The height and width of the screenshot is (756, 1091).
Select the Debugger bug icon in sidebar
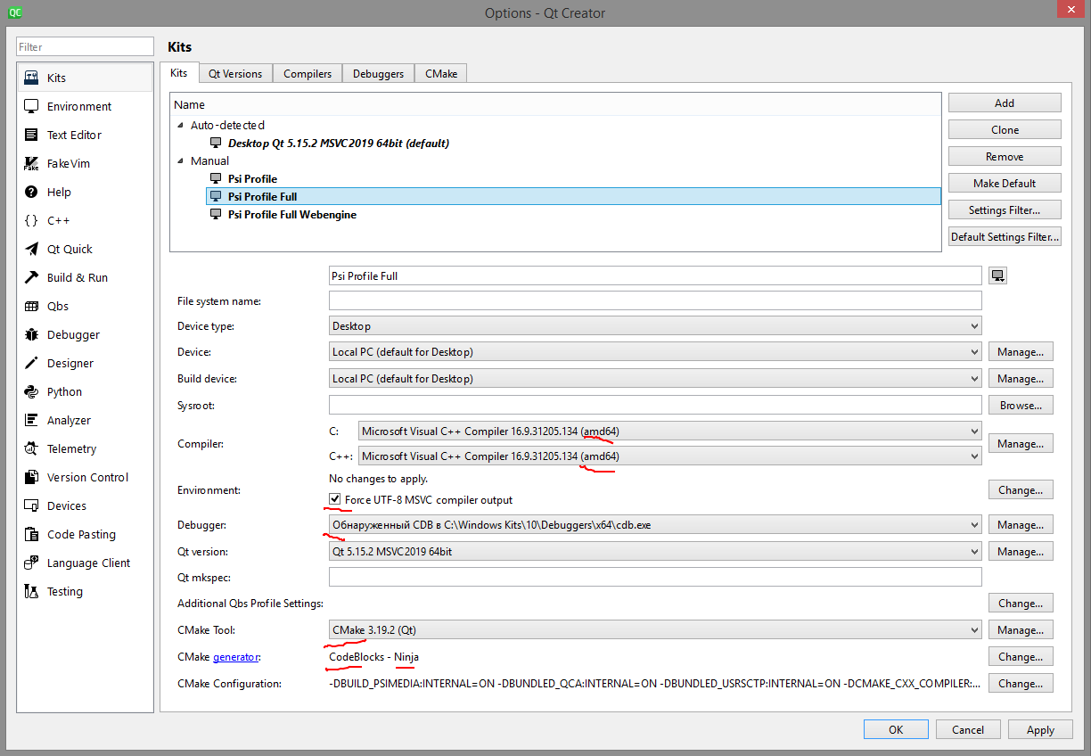coord(31,335)
